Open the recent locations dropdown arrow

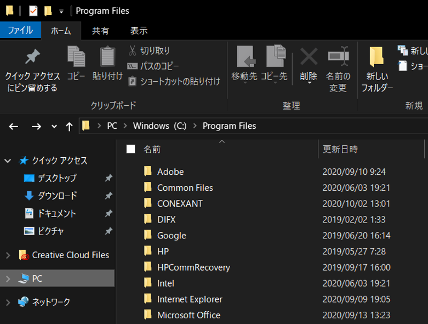54,127
